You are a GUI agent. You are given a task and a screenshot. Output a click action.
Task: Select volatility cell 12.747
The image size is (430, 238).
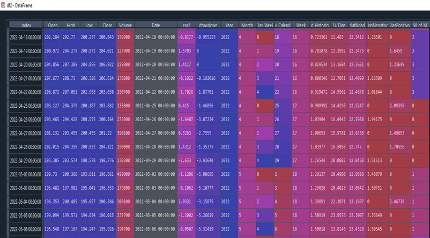pos(357,147)
